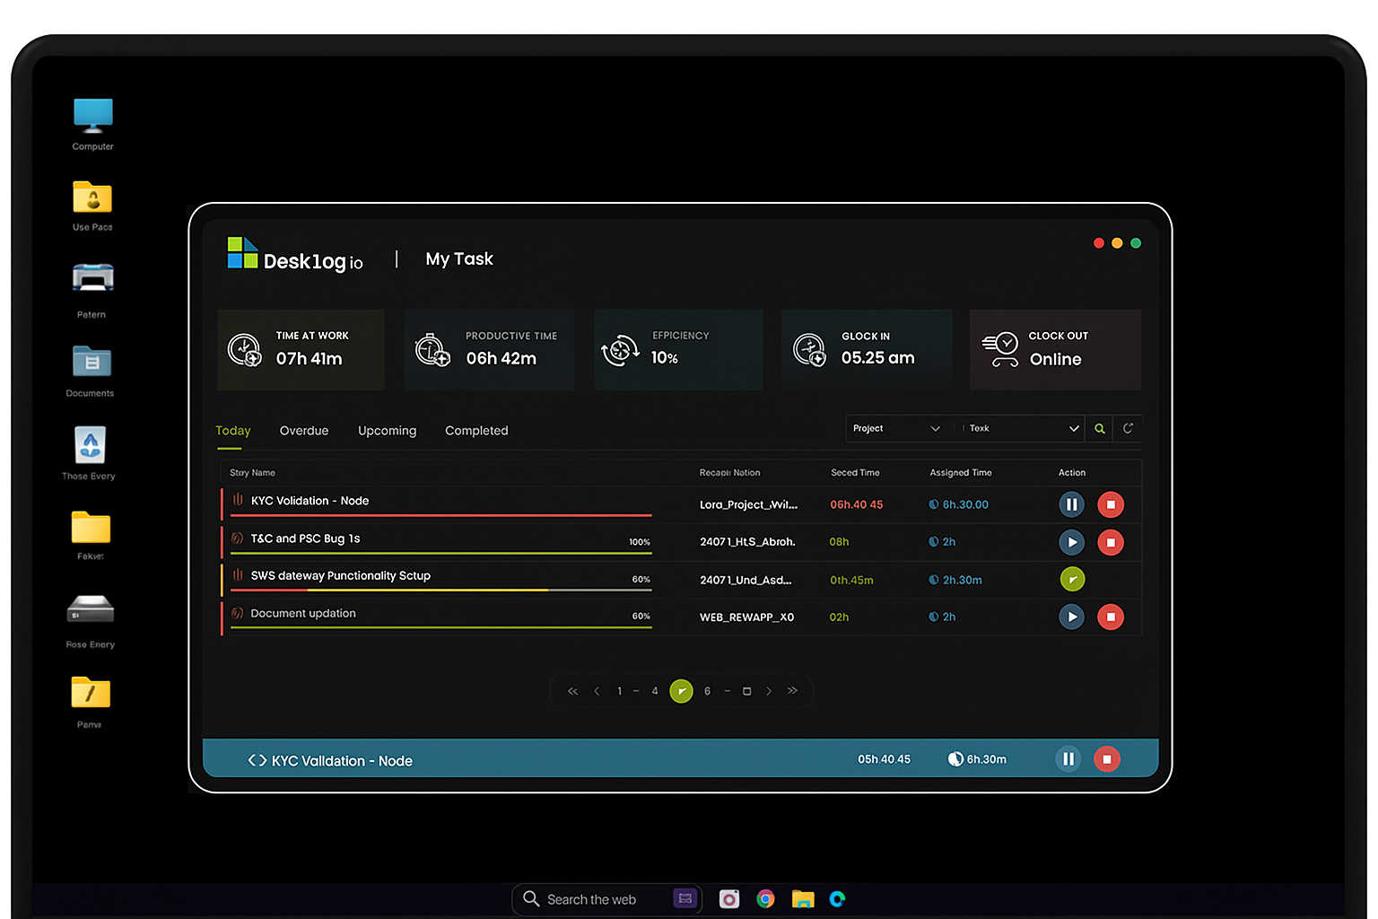Click the refresh icon next to search

(1128, 429)
